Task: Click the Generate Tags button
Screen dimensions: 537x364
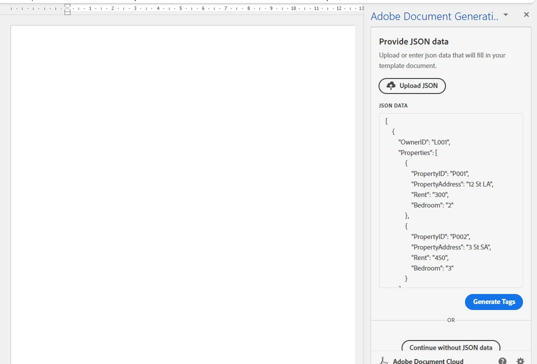Action: [494, 301]
